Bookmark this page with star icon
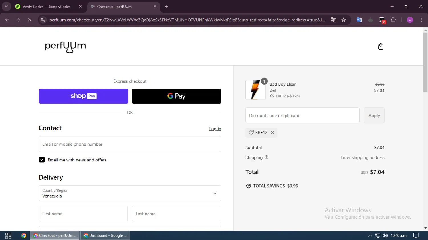The height and width of the screenshot is (240, 428). [344, 20]
